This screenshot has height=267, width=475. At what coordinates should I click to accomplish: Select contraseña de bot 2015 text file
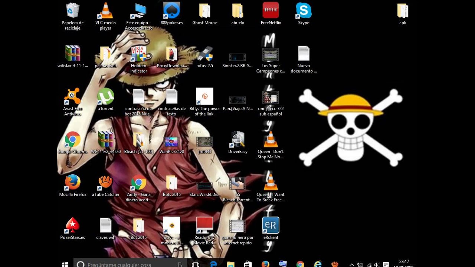139,102
